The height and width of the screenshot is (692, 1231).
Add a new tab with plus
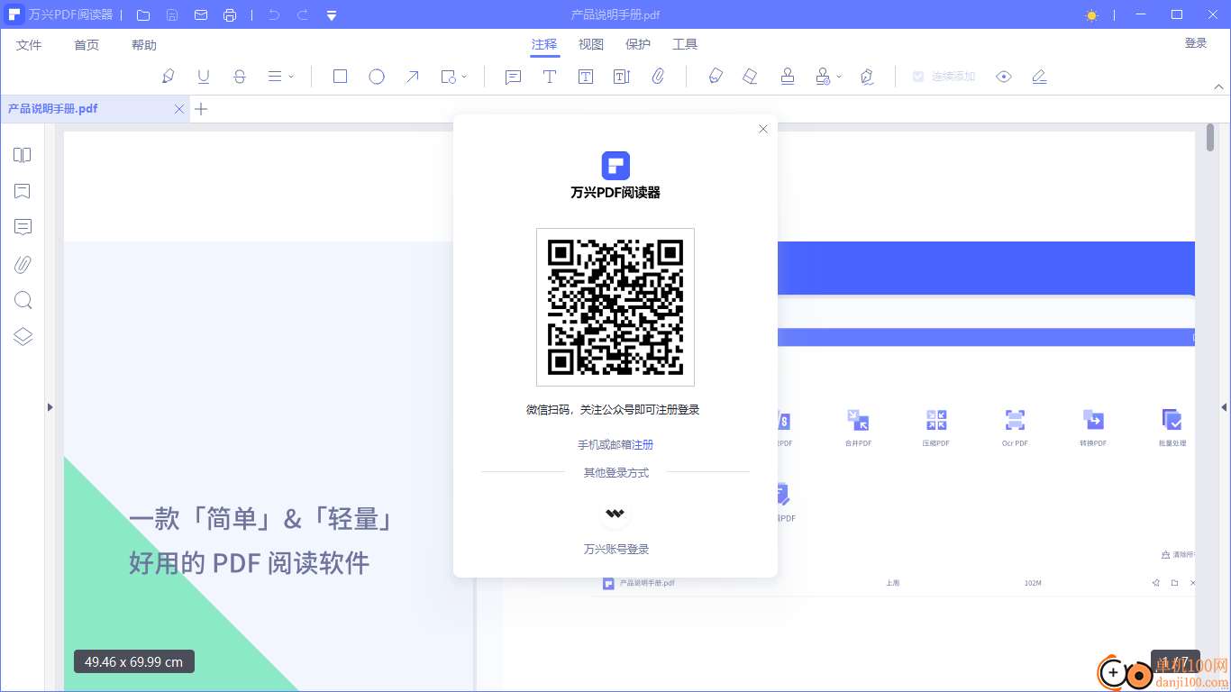[x=202, y=109]
